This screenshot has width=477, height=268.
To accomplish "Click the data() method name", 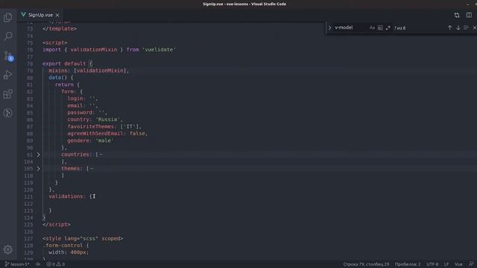I will 54,77.
